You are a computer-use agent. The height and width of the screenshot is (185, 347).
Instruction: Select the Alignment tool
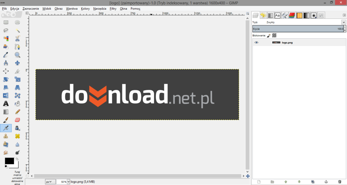click(x=6, y=71)
